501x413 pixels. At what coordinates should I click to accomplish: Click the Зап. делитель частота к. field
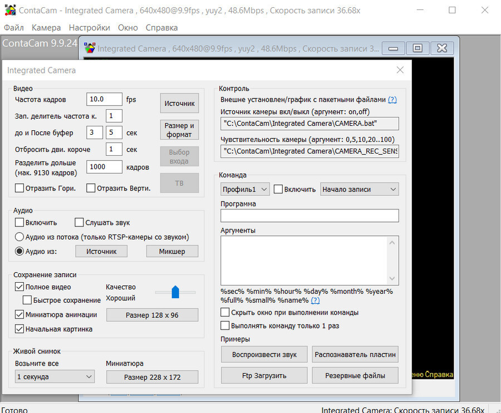114,116
